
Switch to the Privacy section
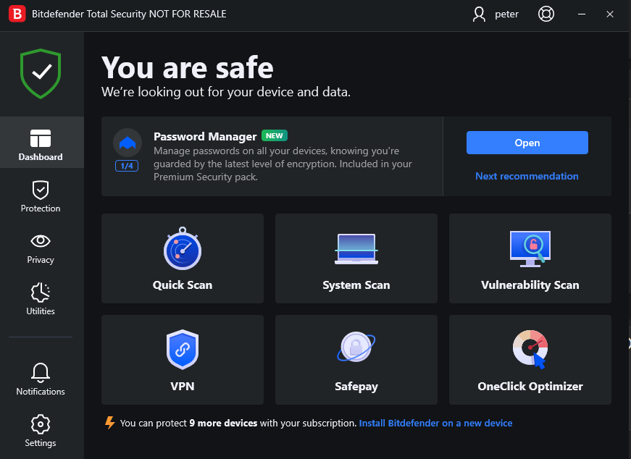41,248
